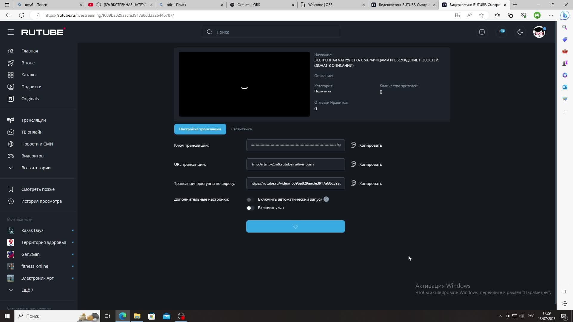Viewport: 573px width, 322px height.
Task: Open ТВ онлайн from the sidebar
Action: pyautogui.click(x=32, y=132)
